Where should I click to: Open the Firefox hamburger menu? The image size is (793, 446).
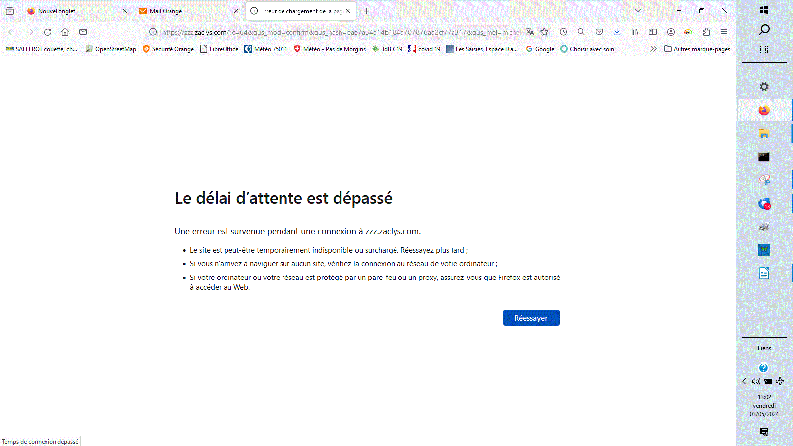724,32
